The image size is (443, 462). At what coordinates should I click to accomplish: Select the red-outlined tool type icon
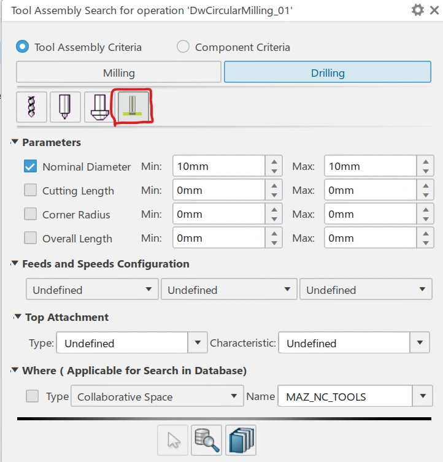(131, 107)
